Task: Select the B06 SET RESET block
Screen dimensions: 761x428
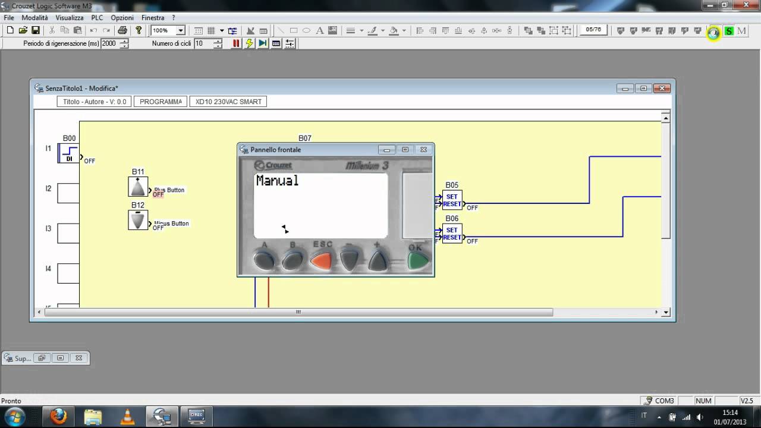Action: pos(452,233)
